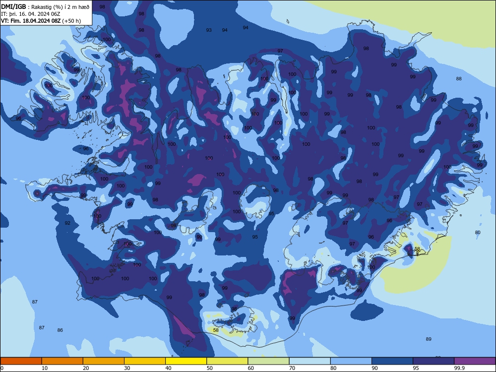Click the legend scale label '20'
496x372 pixels.
pyautogui.click(x=86, y=368)
